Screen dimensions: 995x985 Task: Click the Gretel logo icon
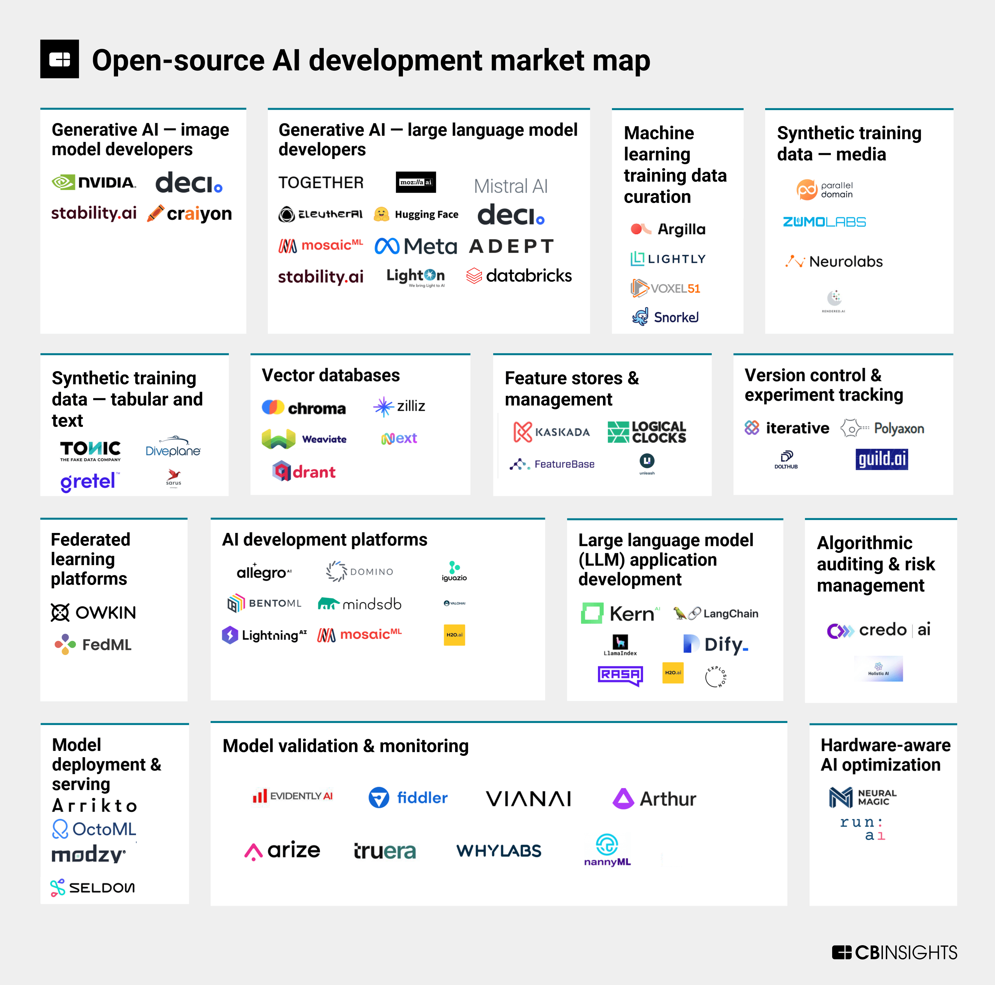pyautogui.click(x=85, y=478)
